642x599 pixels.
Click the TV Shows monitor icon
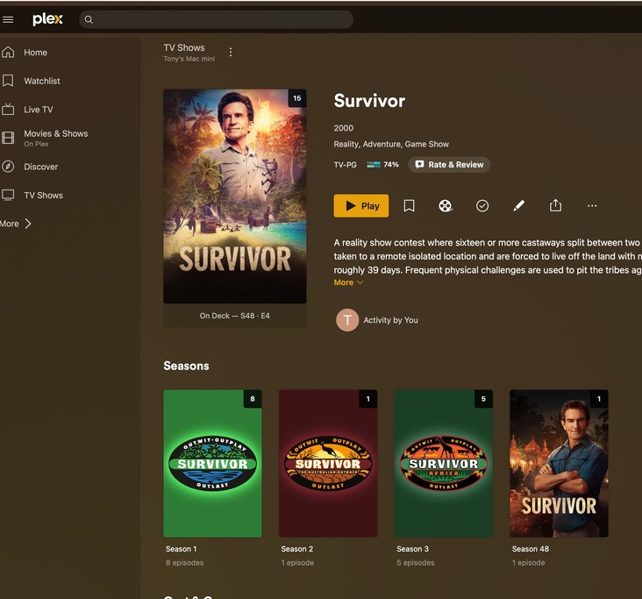8,196
